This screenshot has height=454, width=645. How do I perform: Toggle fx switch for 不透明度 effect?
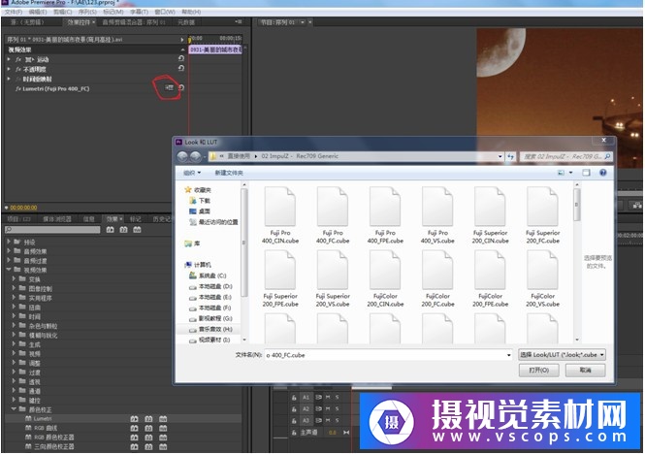[18, 69]
